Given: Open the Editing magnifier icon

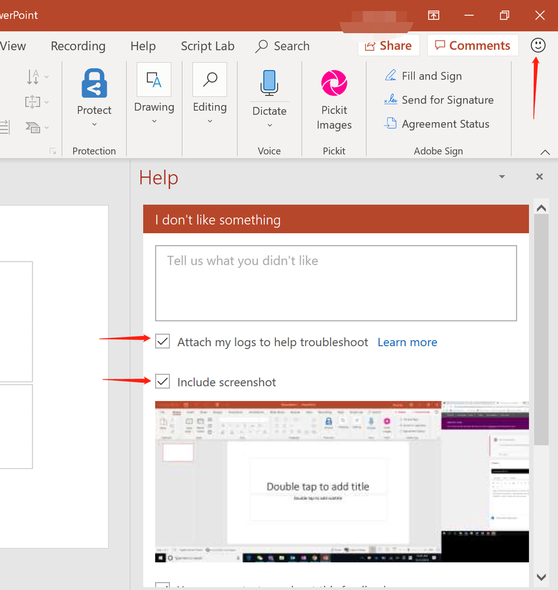Looking at the screenshot, I should [209, 79].
